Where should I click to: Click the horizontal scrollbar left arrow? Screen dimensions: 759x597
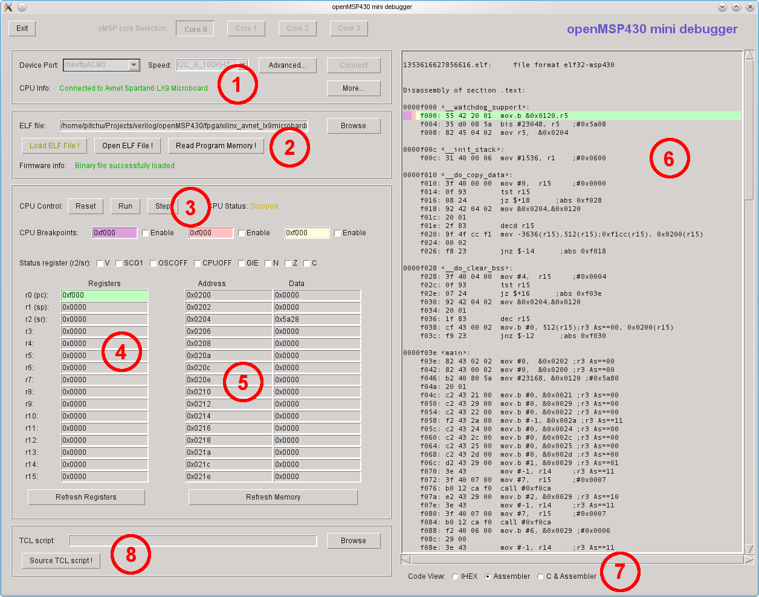406,559
